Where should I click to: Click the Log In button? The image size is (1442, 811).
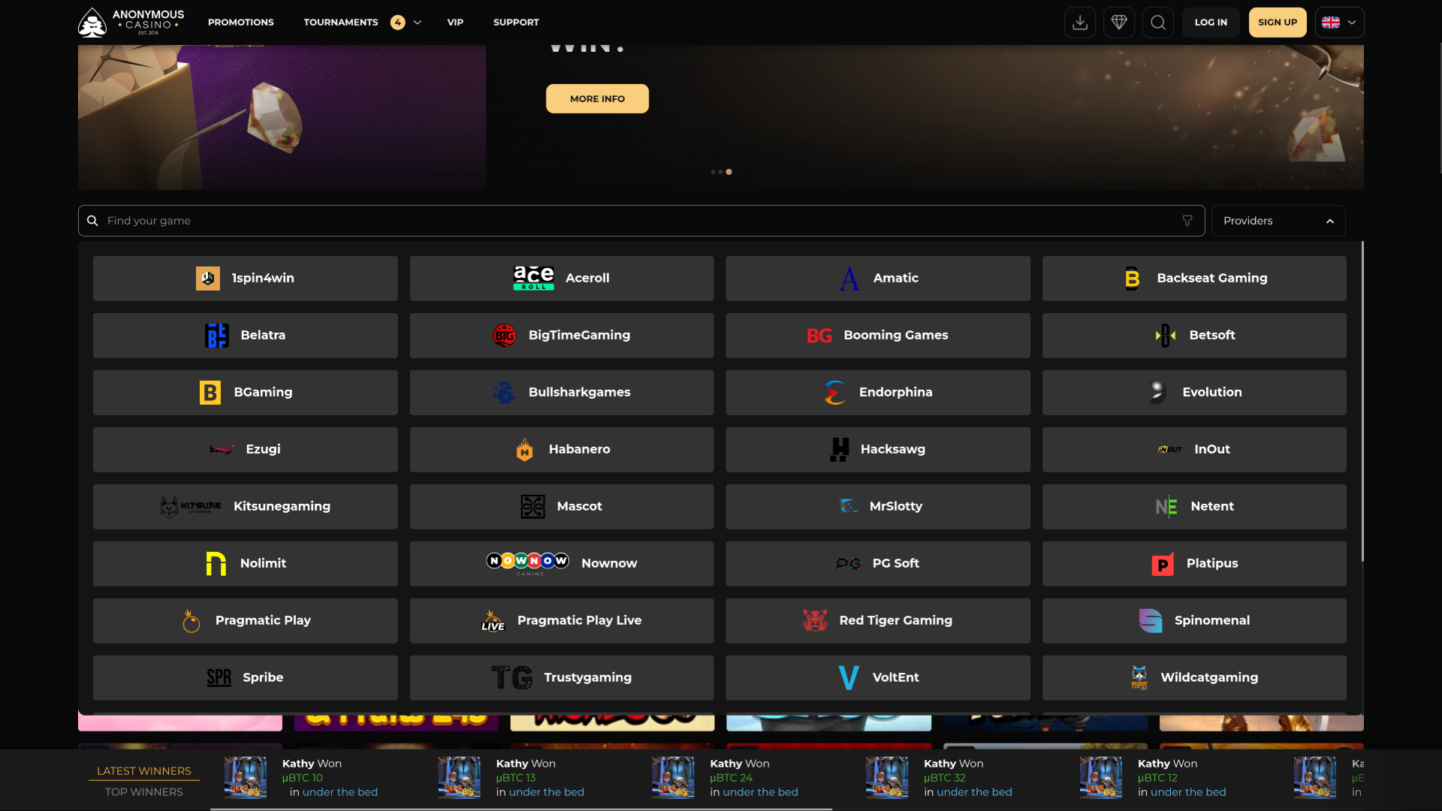(x=1211, y=23)
